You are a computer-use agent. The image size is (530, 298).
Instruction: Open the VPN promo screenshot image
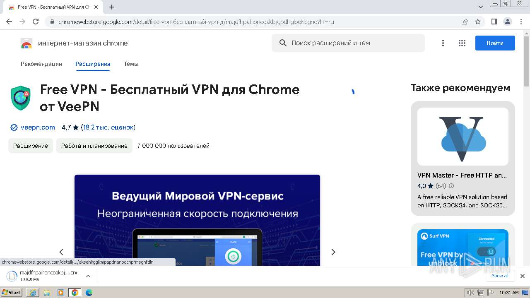(x=197, y=220)
